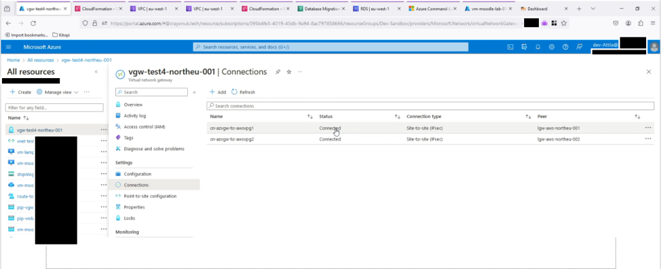Open Point-to-site configuration in the menu
Viewport: 661px width, 269px height.
(150, 196)
